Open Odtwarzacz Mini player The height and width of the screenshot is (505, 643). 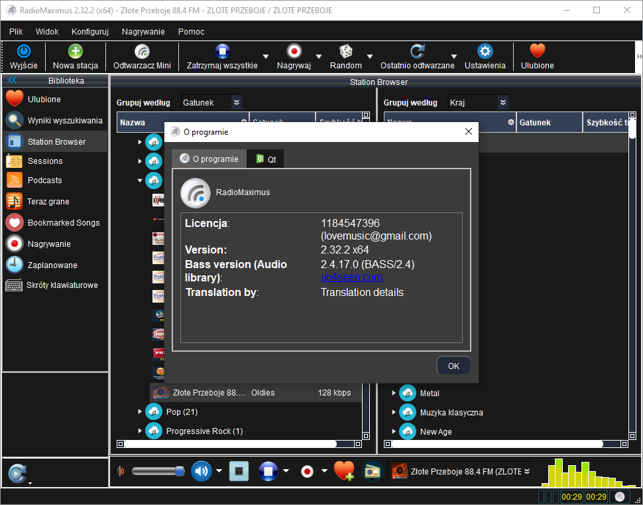click(x=142, y=56)
